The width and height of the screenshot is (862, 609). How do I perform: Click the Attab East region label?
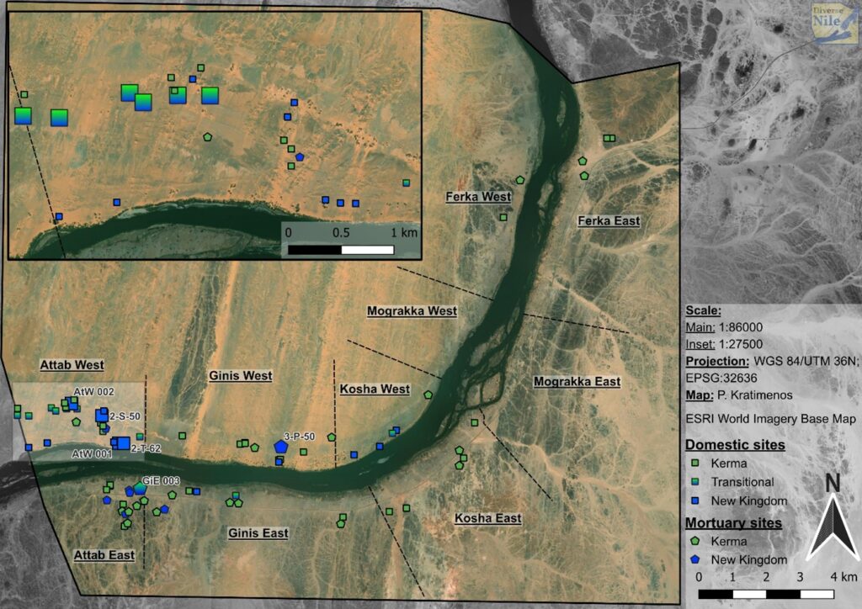tap(104, 555)
